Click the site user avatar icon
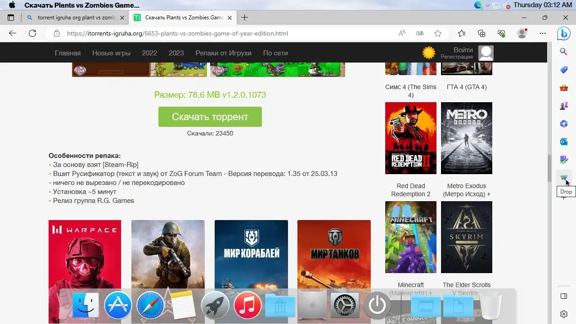The height and width of the screenshot is (324, 576). [x=486, y=53]
